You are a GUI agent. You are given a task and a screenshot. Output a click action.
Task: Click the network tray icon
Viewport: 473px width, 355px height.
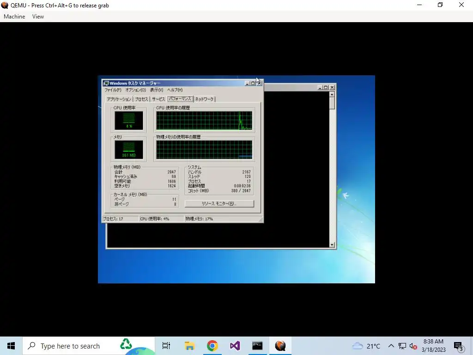point(402,346)
